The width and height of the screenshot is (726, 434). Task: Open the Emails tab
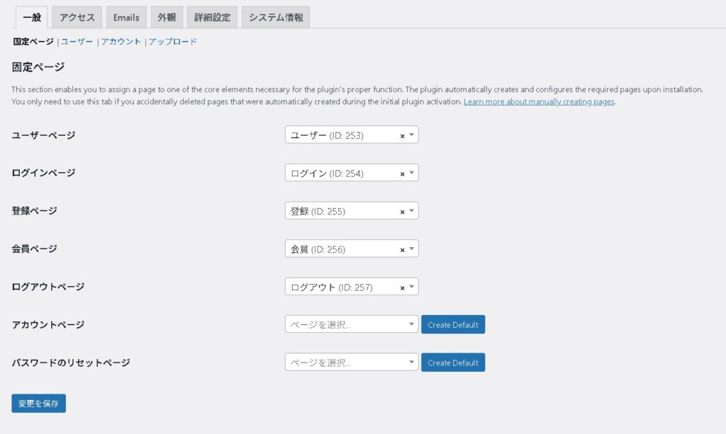point(126,18)
